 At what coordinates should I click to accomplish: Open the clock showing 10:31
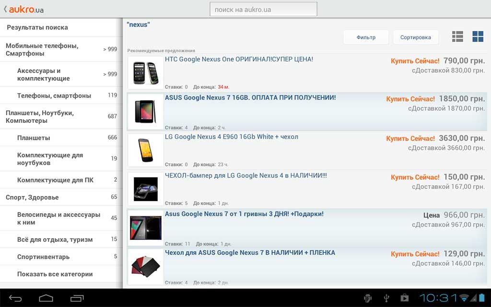[438, 297]
